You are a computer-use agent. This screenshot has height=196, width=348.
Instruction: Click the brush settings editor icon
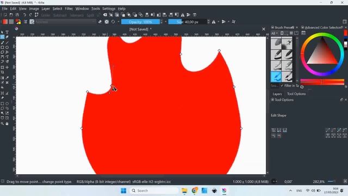pyautogui.click(x=26, y=22)
